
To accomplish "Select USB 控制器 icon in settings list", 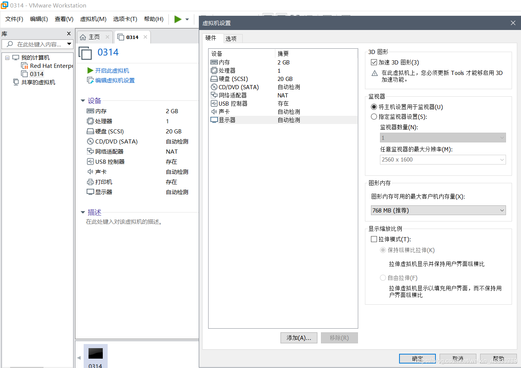I will pos(214,104).
